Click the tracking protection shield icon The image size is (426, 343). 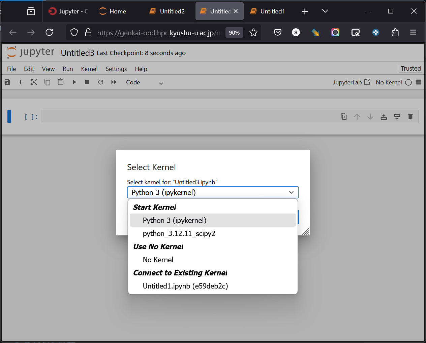coord(74,32)
